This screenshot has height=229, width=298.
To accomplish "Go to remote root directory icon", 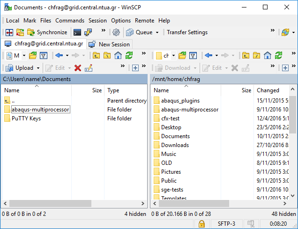I will pyautogui.click(x=257, y=56).
